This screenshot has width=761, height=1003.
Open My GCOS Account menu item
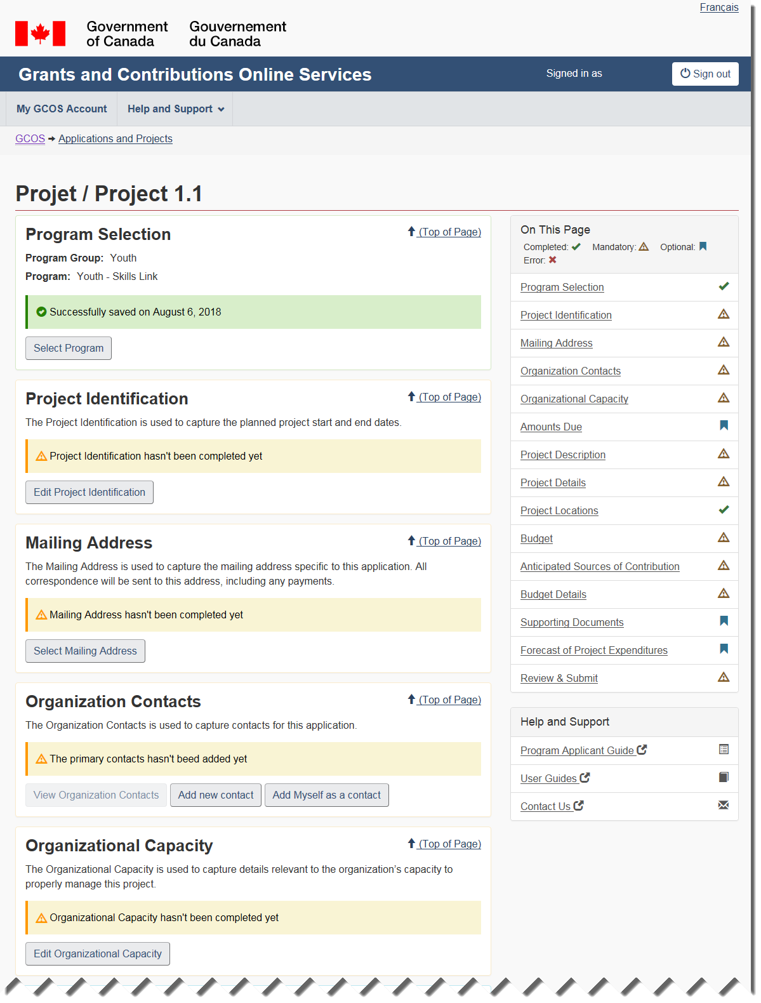[x=62, y=109]
